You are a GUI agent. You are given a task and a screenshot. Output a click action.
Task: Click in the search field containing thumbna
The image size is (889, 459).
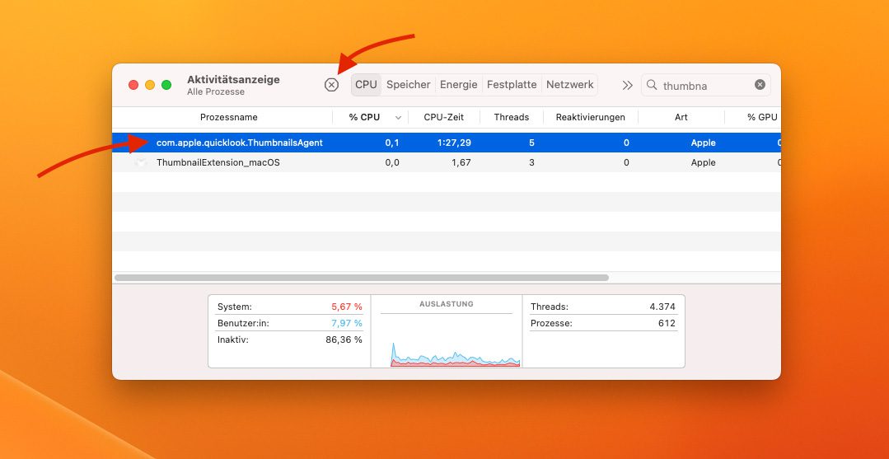704,86
